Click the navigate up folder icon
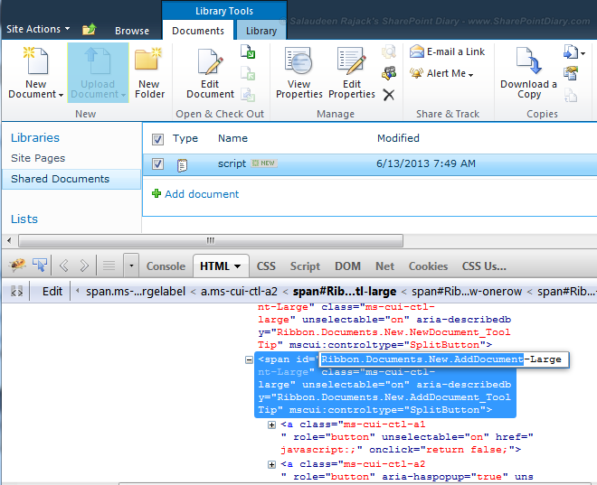This screenshot has height=485, width=597. (x=90, y=29)
